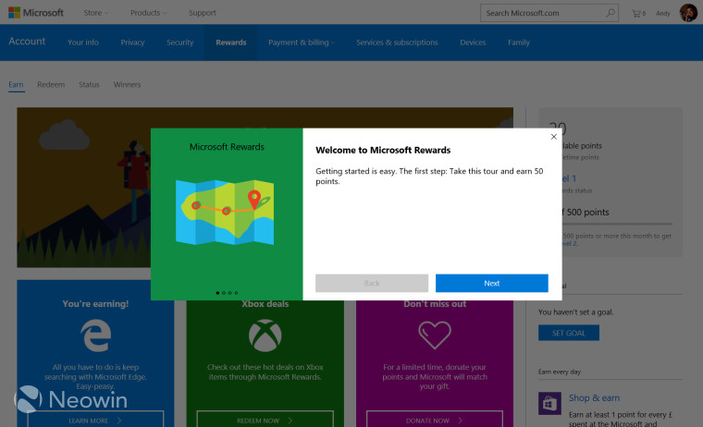Screen dimensions: 703x427
Task: Click 'Welcome to Microsoft Rewards' heading
Action: 383,150
